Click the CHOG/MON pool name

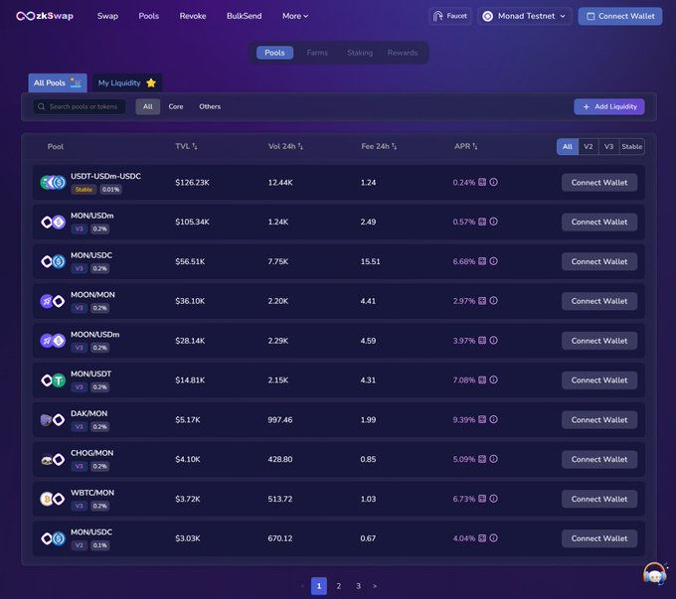pyautogui.click(x=92, y=453)
